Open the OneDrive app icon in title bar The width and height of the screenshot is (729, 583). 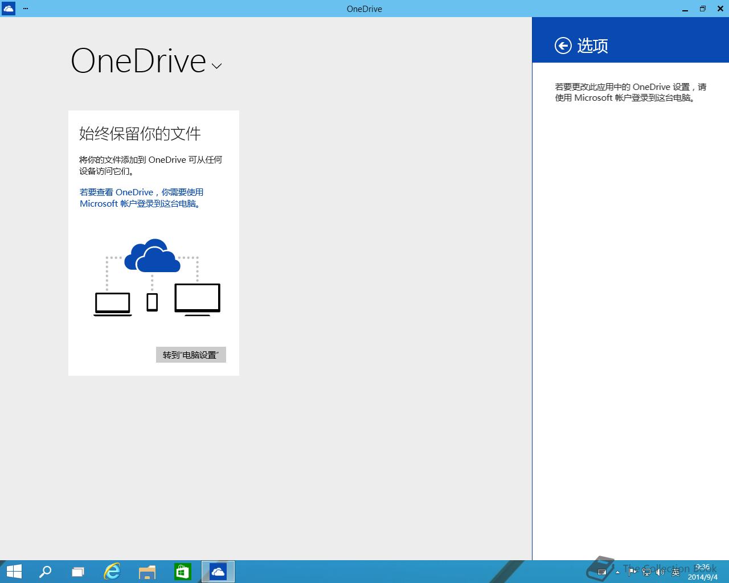(x=9, y=9)
